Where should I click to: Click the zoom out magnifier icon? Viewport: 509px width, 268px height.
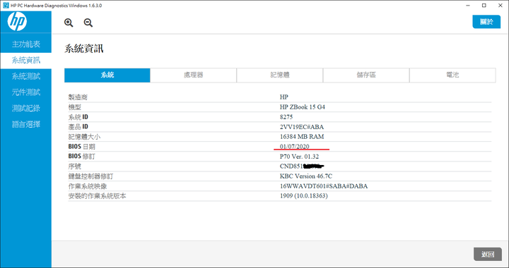tap(88, 23)
